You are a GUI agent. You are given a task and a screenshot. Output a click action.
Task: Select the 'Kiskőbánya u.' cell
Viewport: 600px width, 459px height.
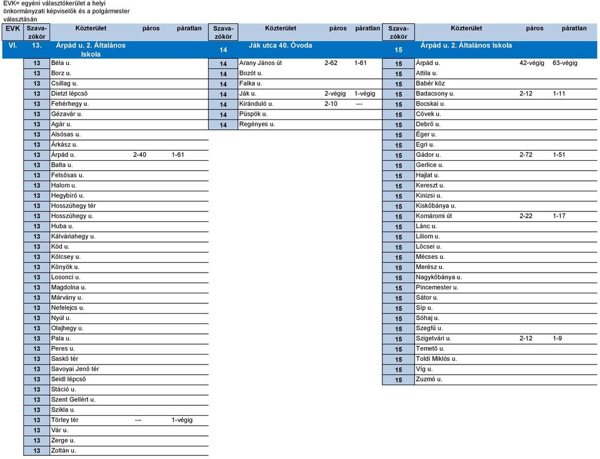click(436, 206)
